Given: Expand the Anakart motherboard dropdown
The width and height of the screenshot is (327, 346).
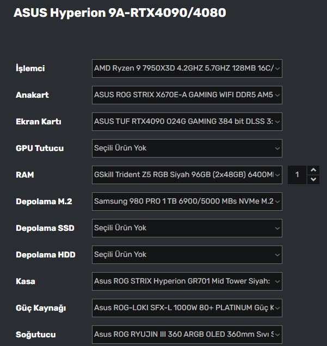Looking at the screenshot, I should pos(187,95).
